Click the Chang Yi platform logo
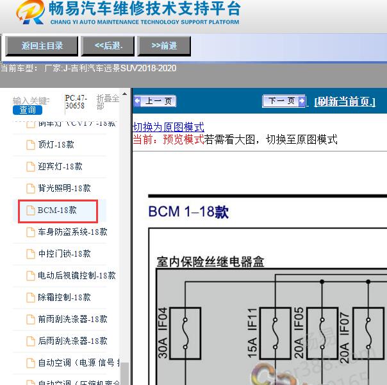The image size is (387, 385). (x=31, y=12)
